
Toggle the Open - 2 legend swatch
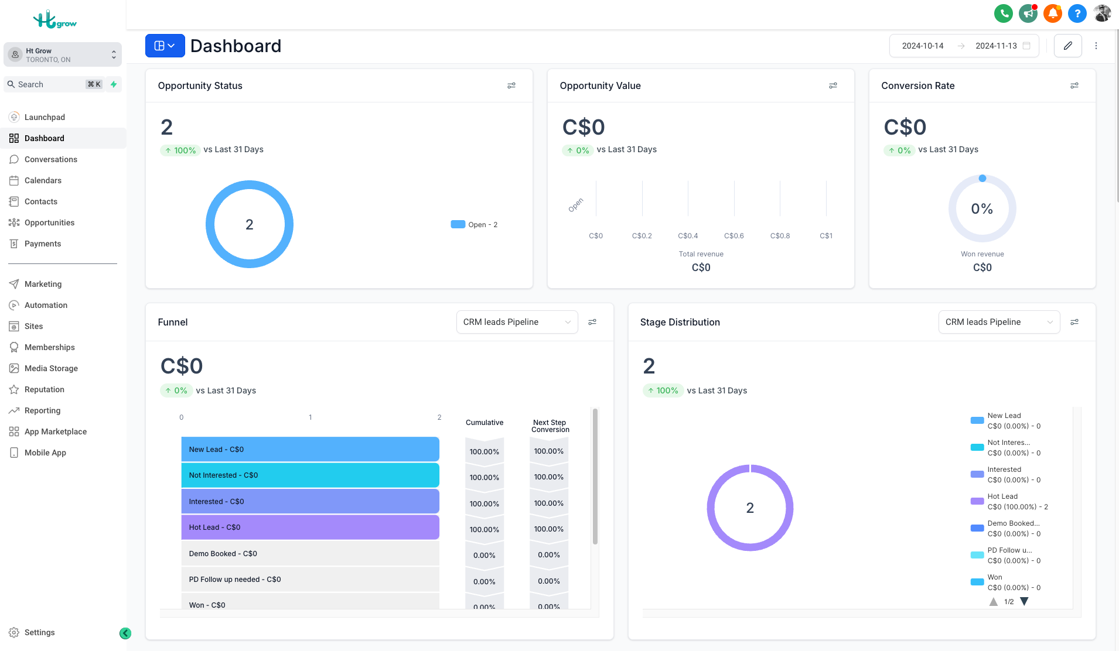click(458, 224)
